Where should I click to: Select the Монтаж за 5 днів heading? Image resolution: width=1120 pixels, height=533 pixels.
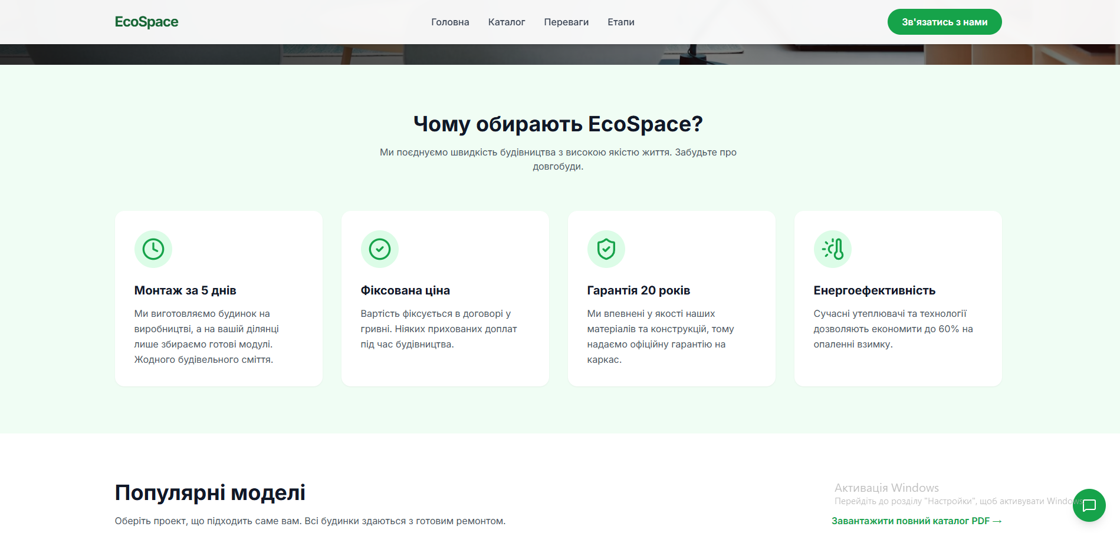185,290
